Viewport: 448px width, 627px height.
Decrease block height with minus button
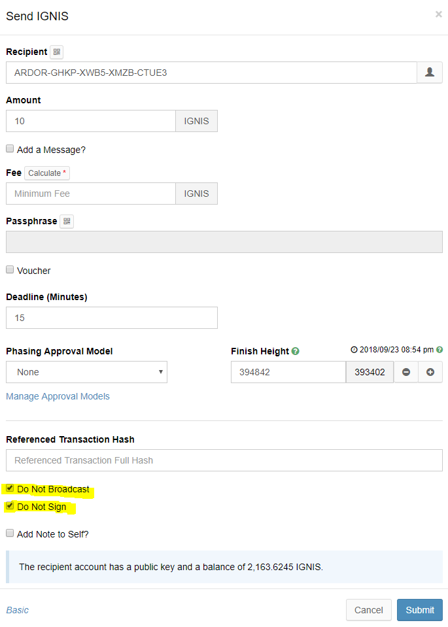pyautogui.click(x=406, y=371)
